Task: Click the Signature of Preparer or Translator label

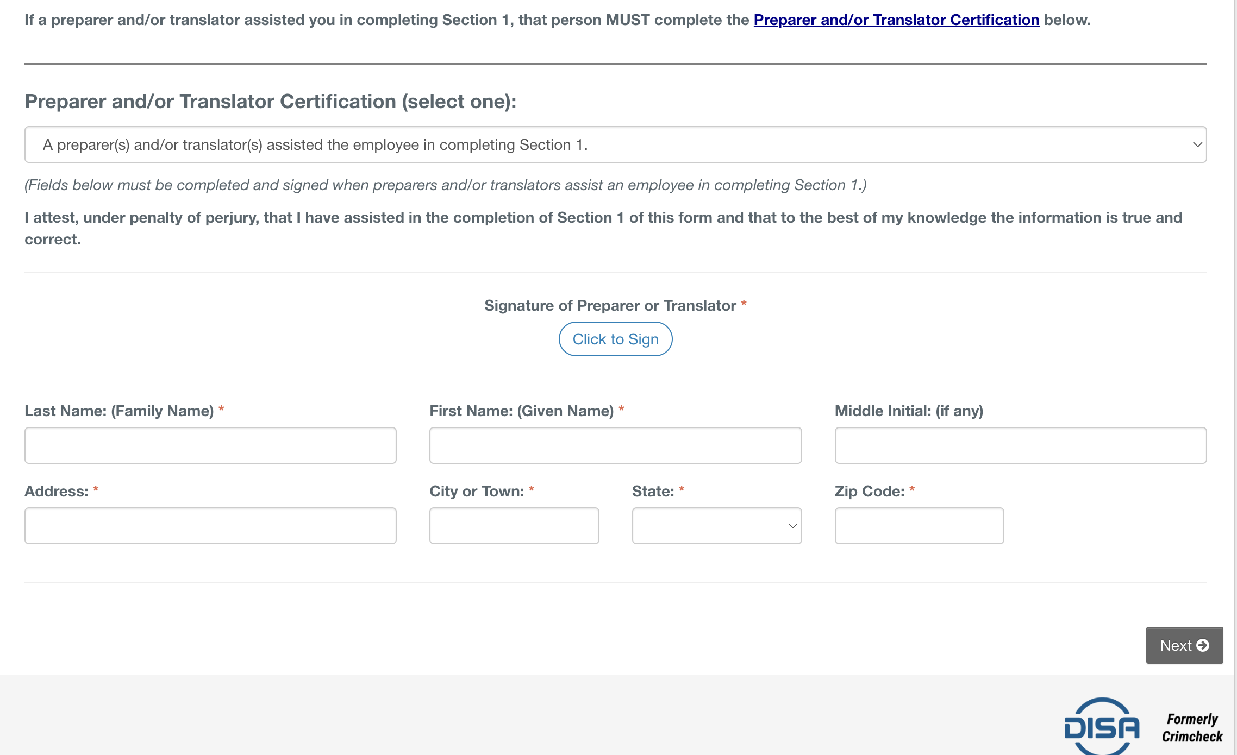Action: pos(610,305)
